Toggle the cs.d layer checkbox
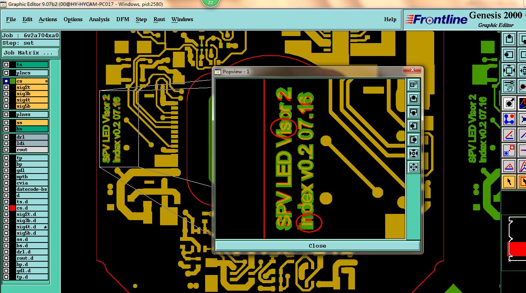Screen dimensions: 526x293 (6, 208)
